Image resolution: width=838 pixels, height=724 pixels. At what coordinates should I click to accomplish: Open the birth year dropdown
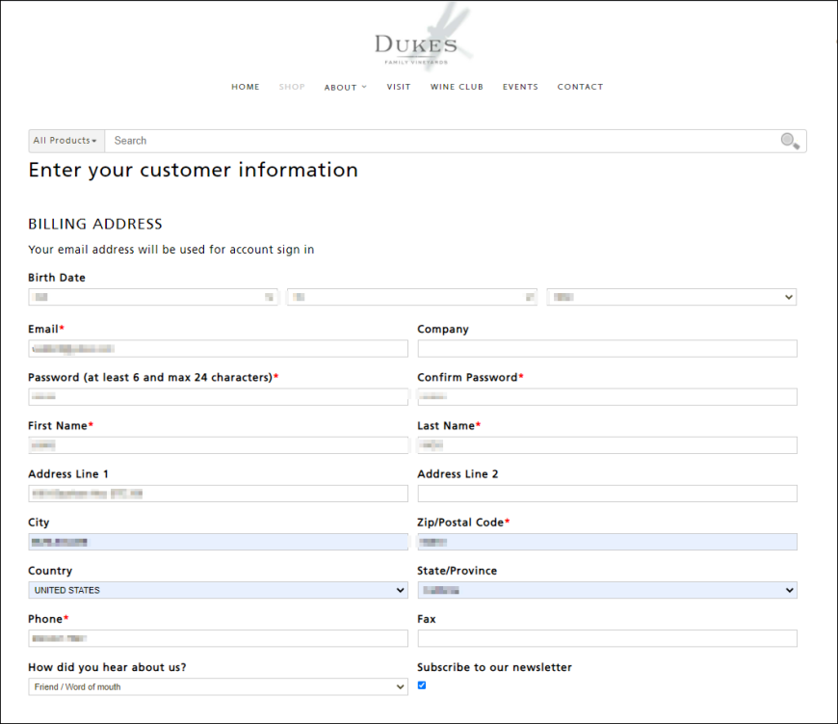671,297
